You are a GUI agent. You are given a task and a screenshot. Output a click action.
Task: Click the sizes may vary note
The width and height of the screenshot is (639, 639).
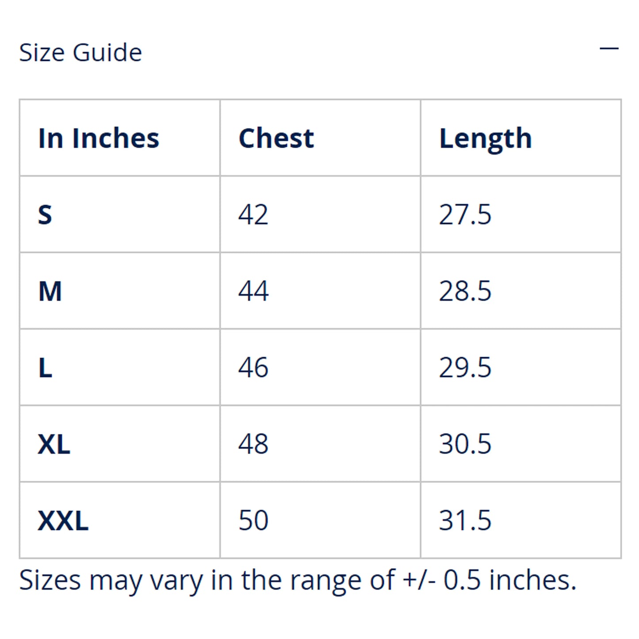pyautogui.click(x=298, y=580)
